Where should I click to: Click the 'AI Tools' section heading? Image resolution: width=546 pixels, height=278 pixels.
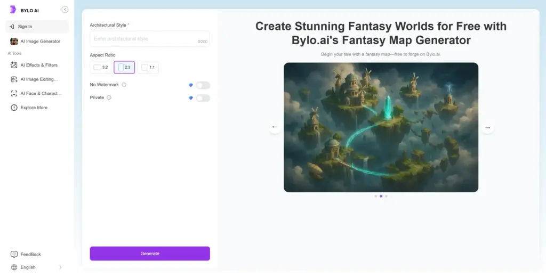tap(14, 53)
